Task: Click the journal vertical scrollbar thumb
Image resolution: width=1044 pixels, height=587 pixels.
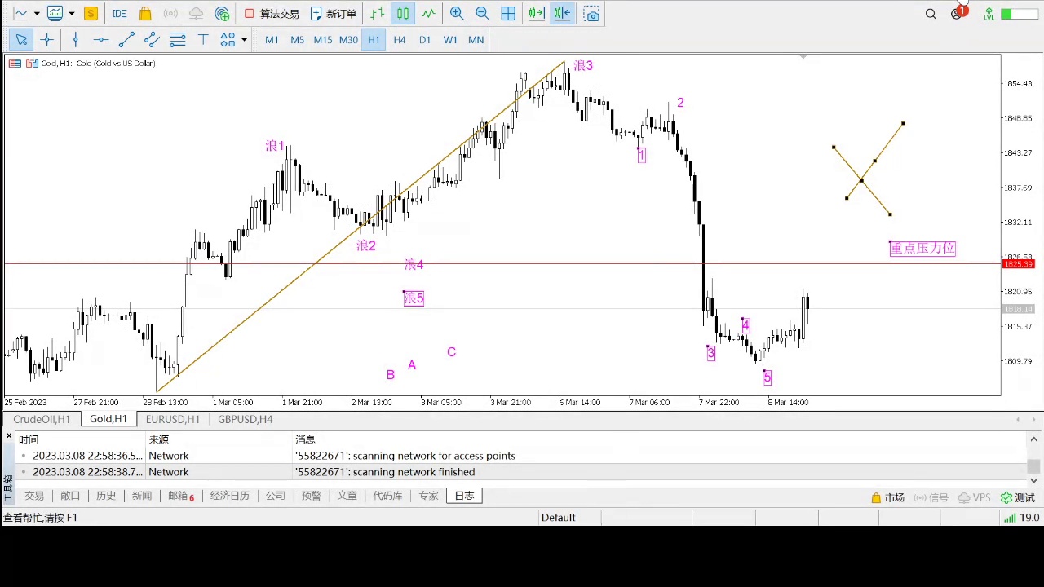Action: tap(1033, 466)
